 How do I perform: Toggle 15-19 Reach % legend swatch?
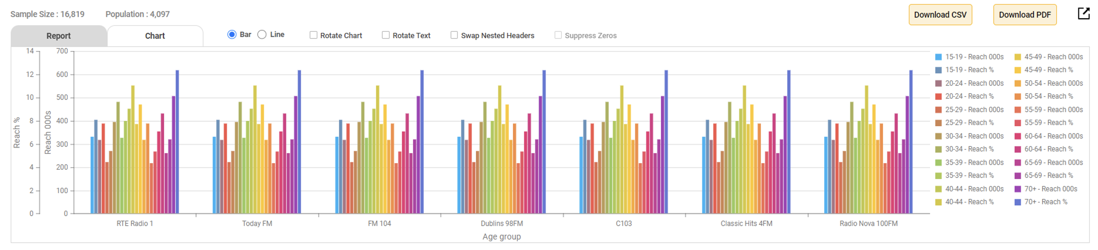938,70
